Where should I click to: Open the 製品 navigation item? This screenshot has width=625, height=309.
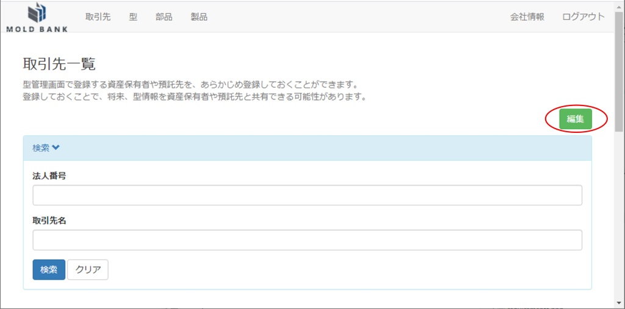(x=199, y=17)
